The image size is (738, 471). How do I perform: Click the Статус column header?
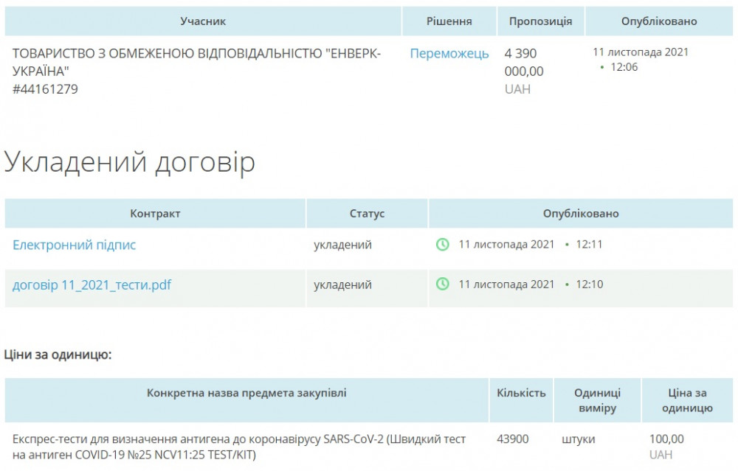367,214
